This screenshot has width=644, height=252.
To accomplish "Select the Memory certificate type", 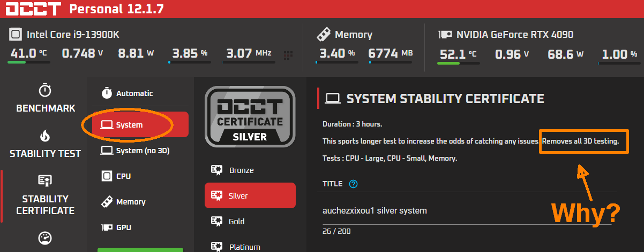I will tap(140, 202).
